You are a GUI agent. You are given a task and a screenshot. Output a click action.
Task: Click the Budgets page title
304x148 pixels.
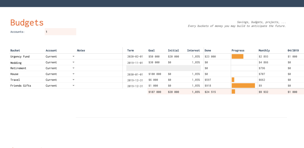[27, 22]
